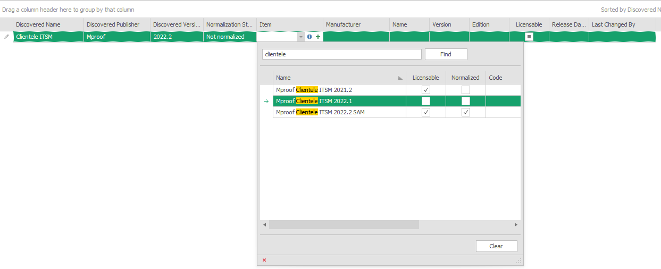Click the Find button
661x269 pixels.
pyautogui.click(x=446, y=54)
